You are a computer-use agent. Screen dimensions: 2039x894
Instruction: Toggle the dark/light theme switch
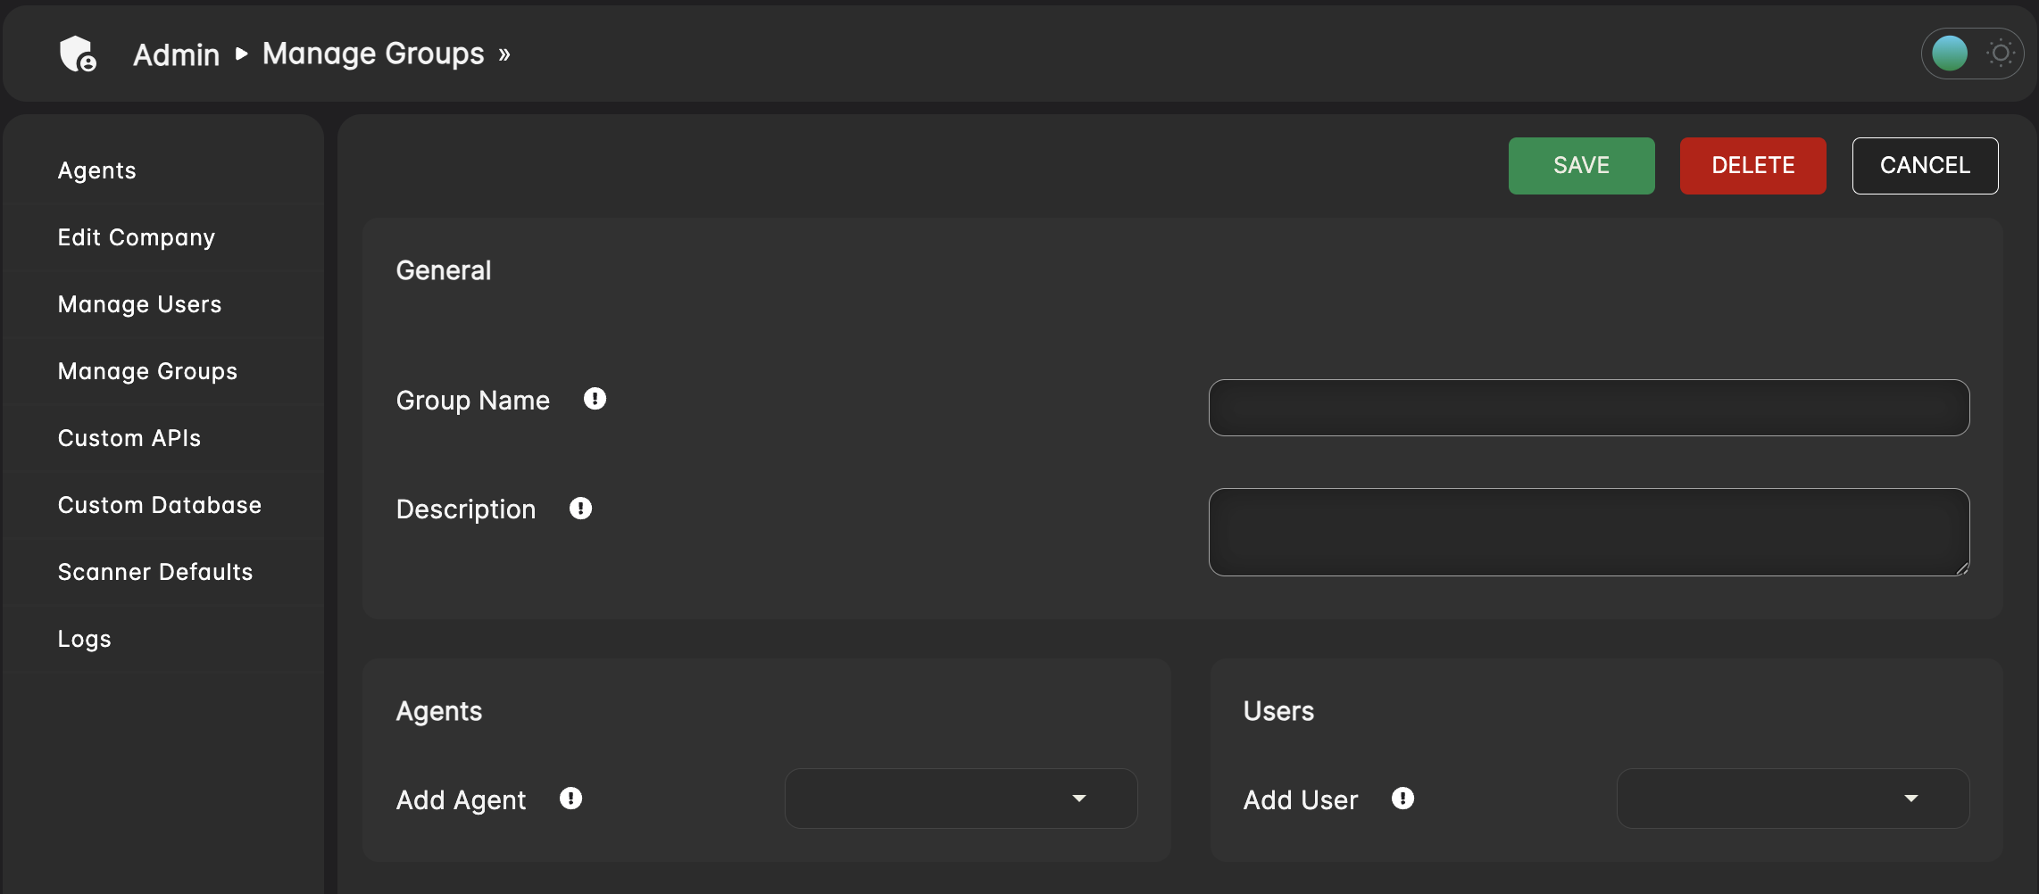pyautogui.click(x=1971, y=54)
